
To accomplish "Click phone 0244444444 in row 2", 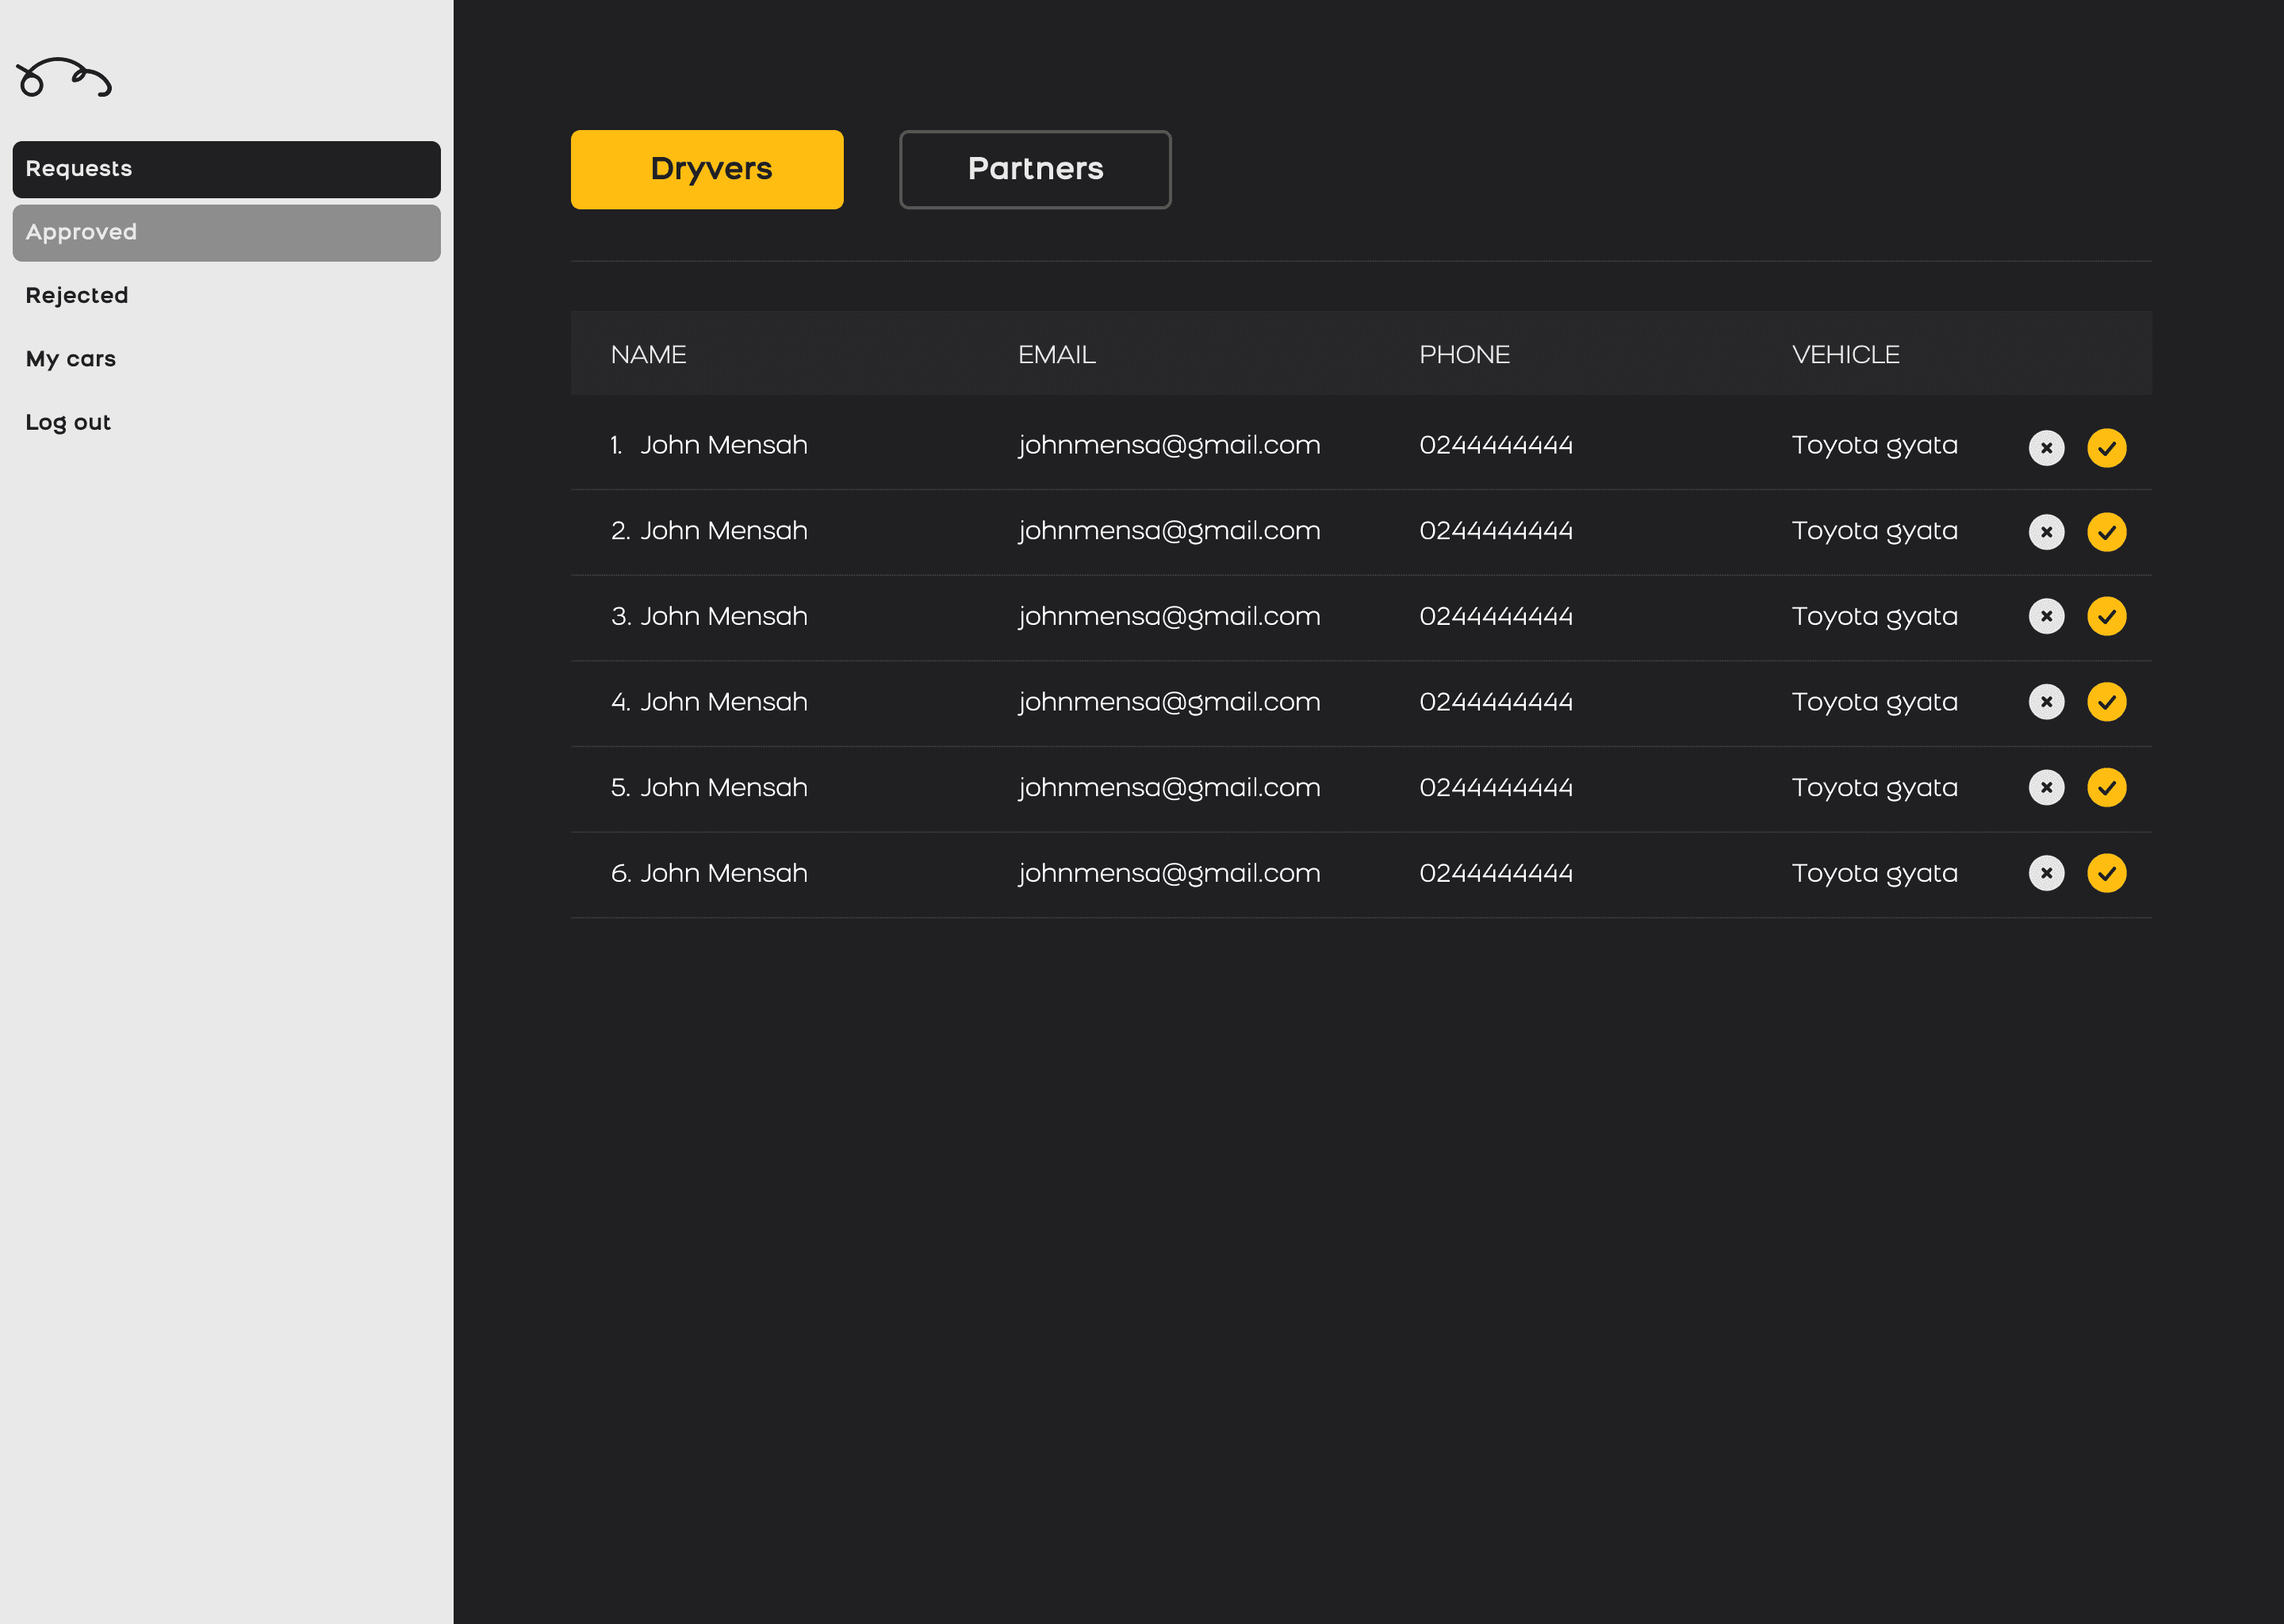I will click(1496, 531).
